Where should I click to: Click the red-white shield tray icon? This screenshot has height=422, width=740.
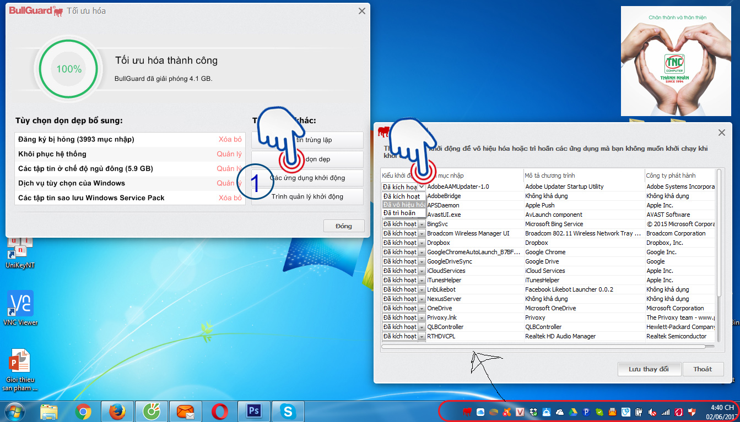coord(692,412)
